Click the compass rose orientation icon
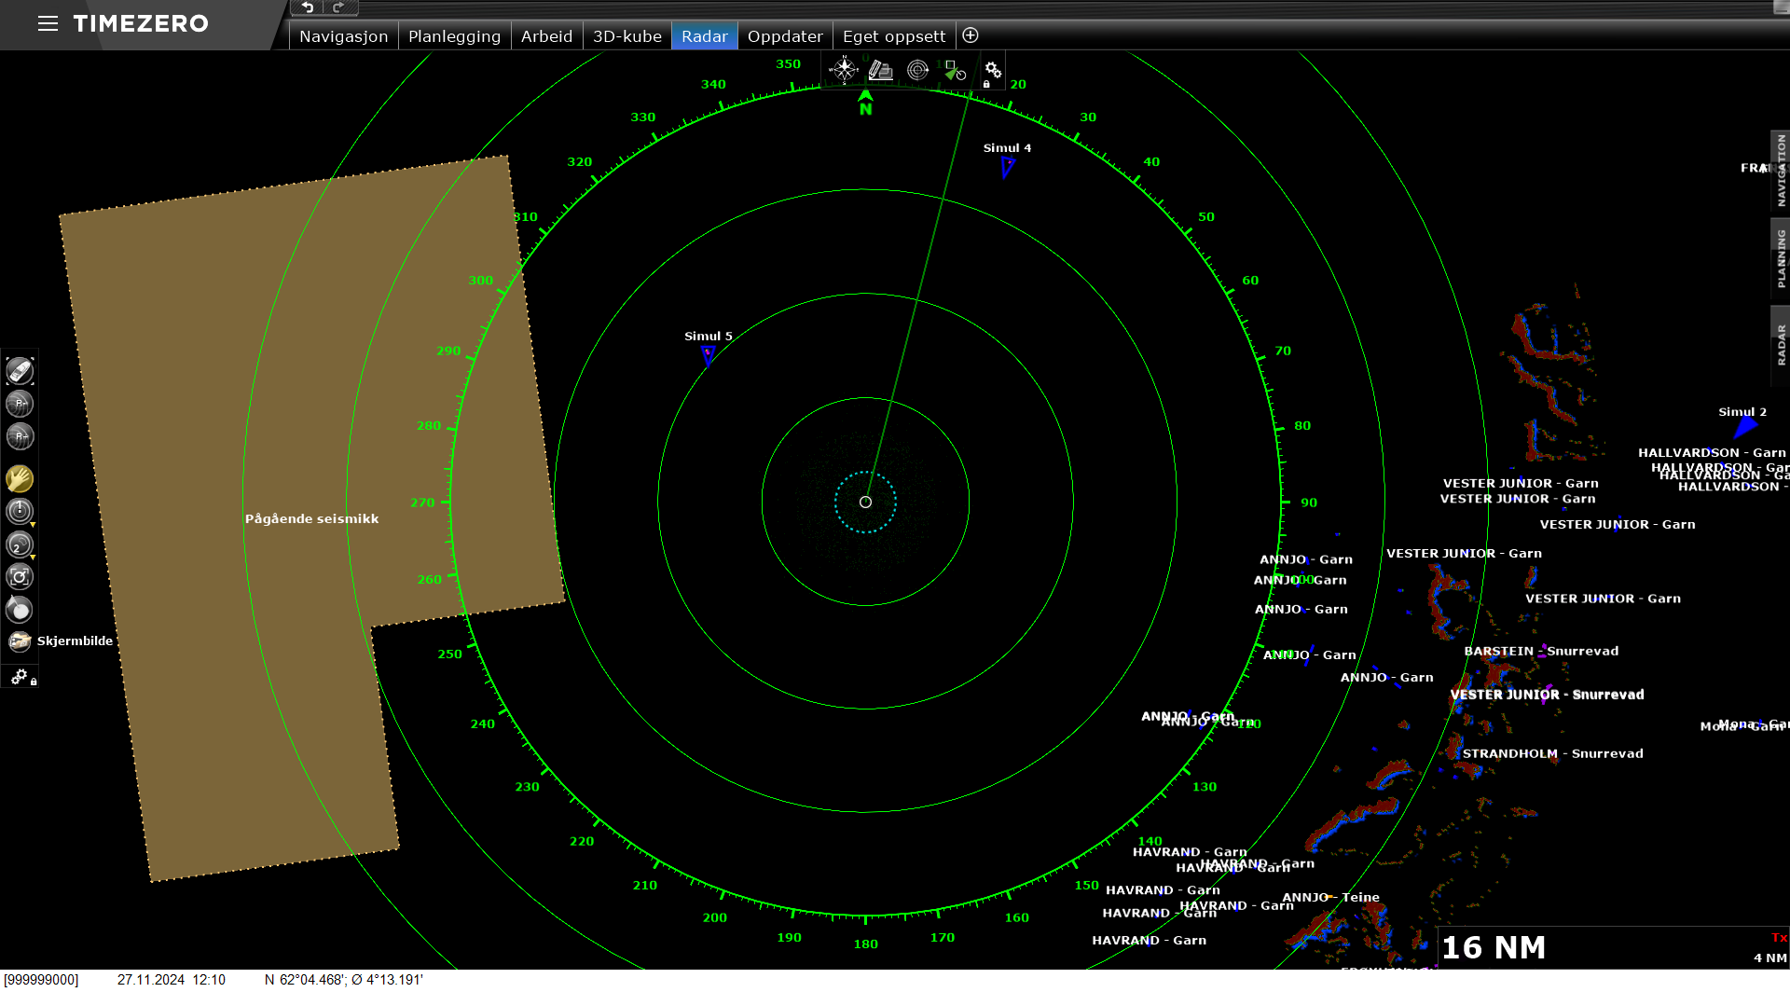 (844, 70)
